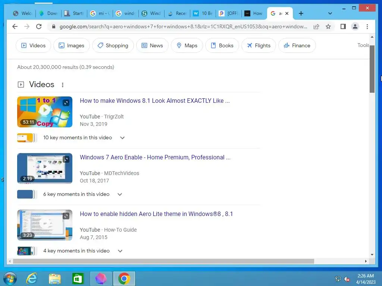Expand preview icon on 3:23 thumbnail

point(66,216)
